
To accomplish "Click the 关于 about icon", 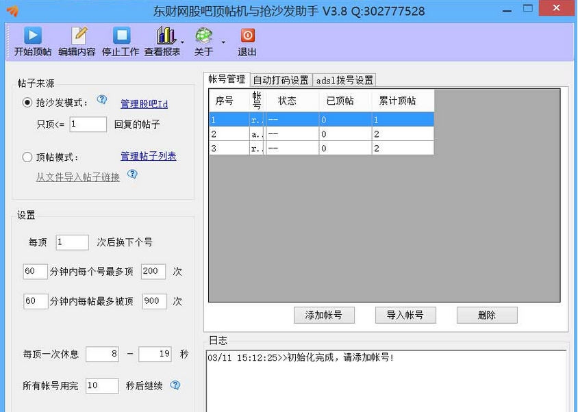I will point(204,36).
